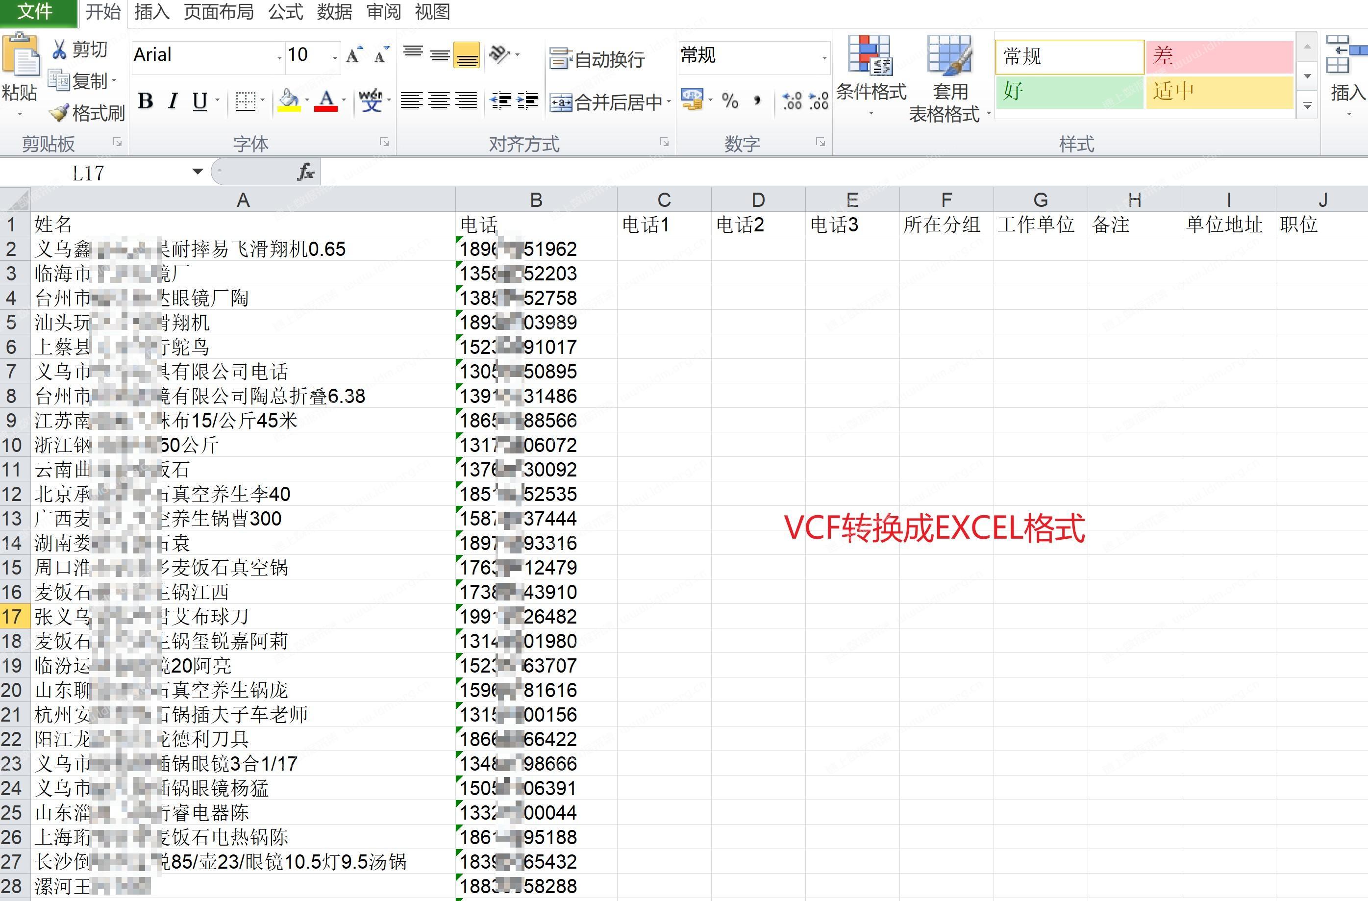1368x901 pixels.
Task: Align text left
Action: tap(412, 100)
